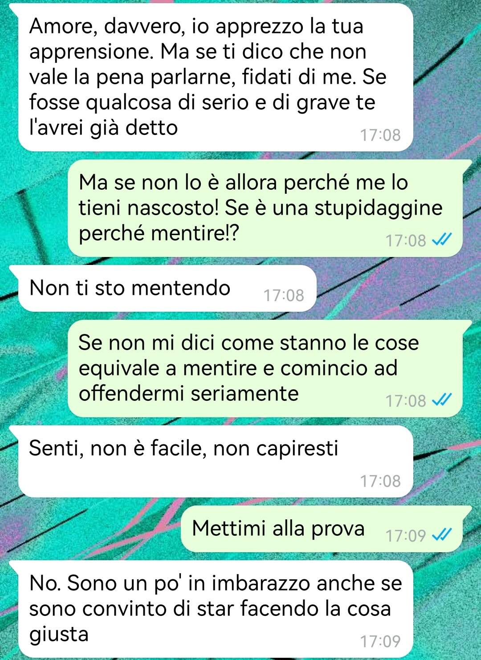This screenshot has height=660, width=481.
Task: Tap the 'Non ti sto mentendo' message
Action: click(x=167, y=288)
